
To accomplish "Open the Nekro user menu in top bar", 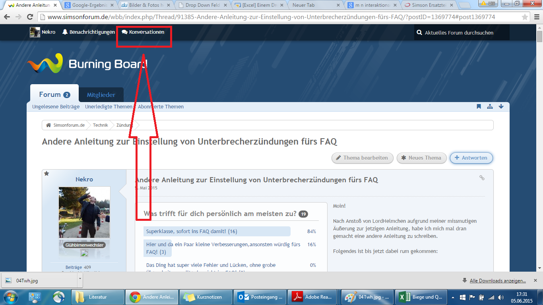I will (x=43, y=32).
